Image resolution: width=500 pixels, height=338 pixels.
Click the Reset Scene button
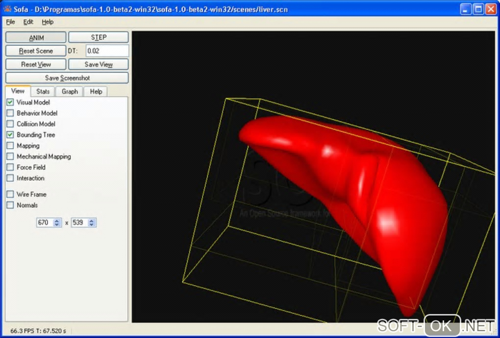pos(36,51)
